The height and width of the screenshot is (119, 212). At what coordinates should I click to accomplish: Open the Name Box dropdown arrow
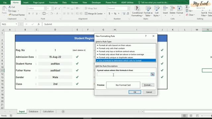[x=16, y=24]
